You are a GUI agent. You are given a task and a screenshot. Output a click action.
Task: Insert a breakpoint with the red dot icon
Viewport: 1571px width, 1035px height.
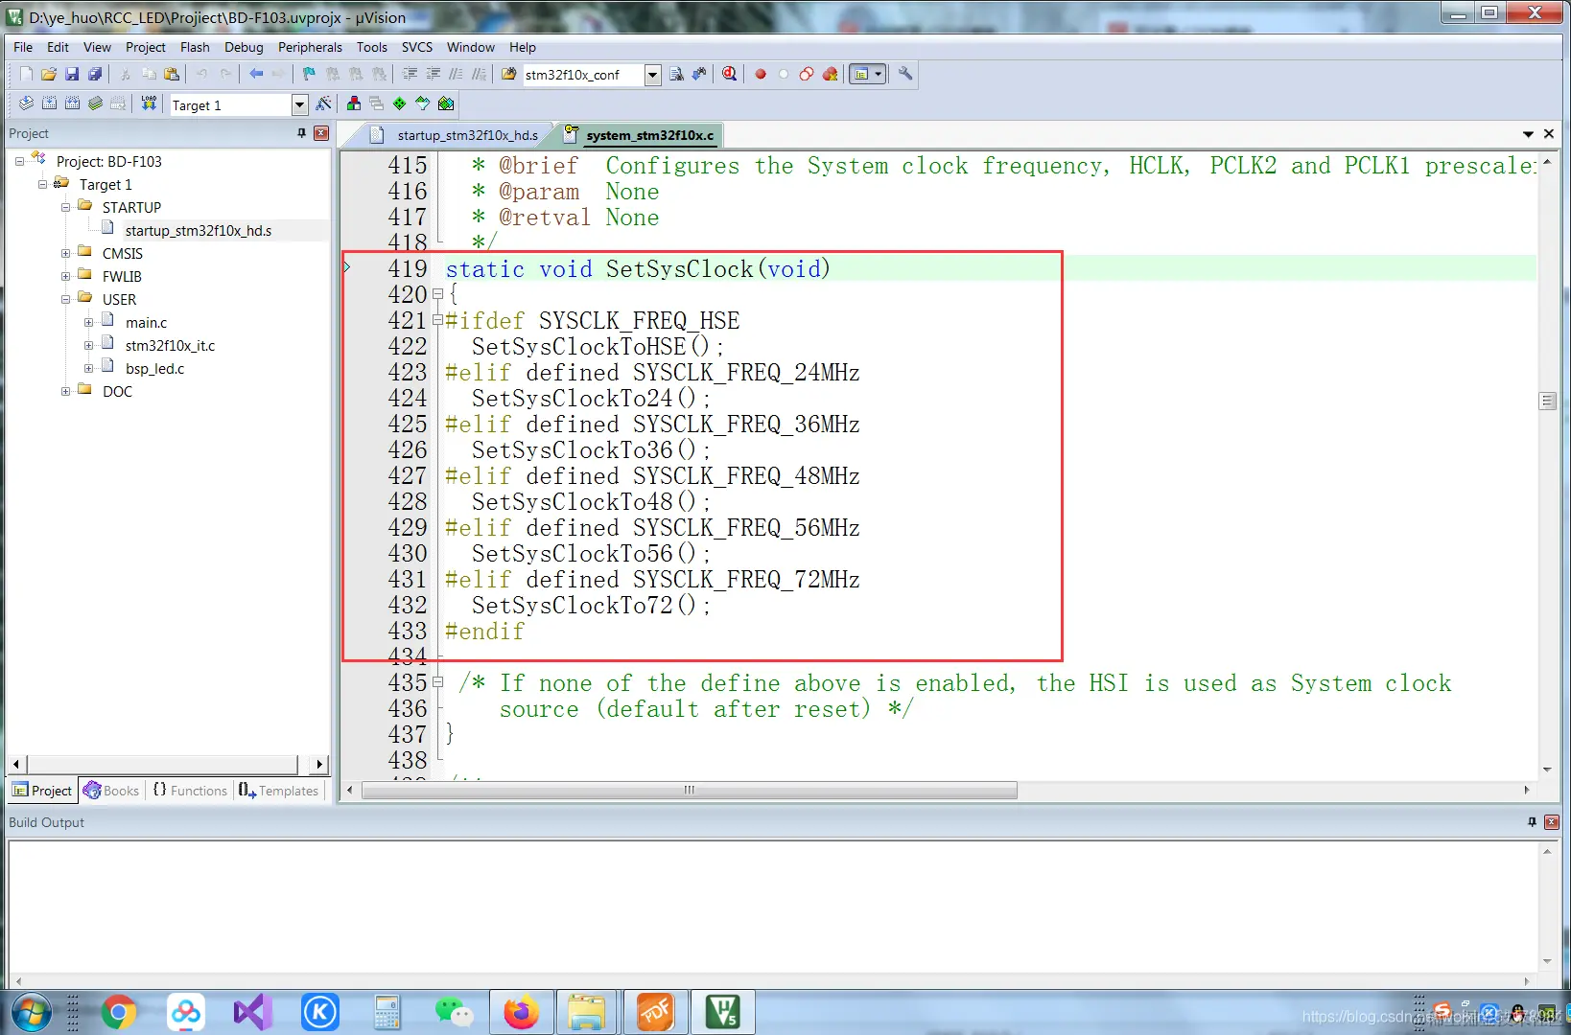(761, 74)
